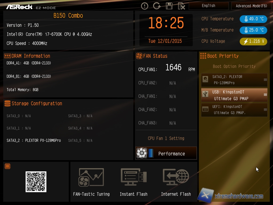The width and height of the screenshot is (273, 205).
Task: Click drag handle on UEFI KingstonDT entry
Action: (x=265, y=110)
